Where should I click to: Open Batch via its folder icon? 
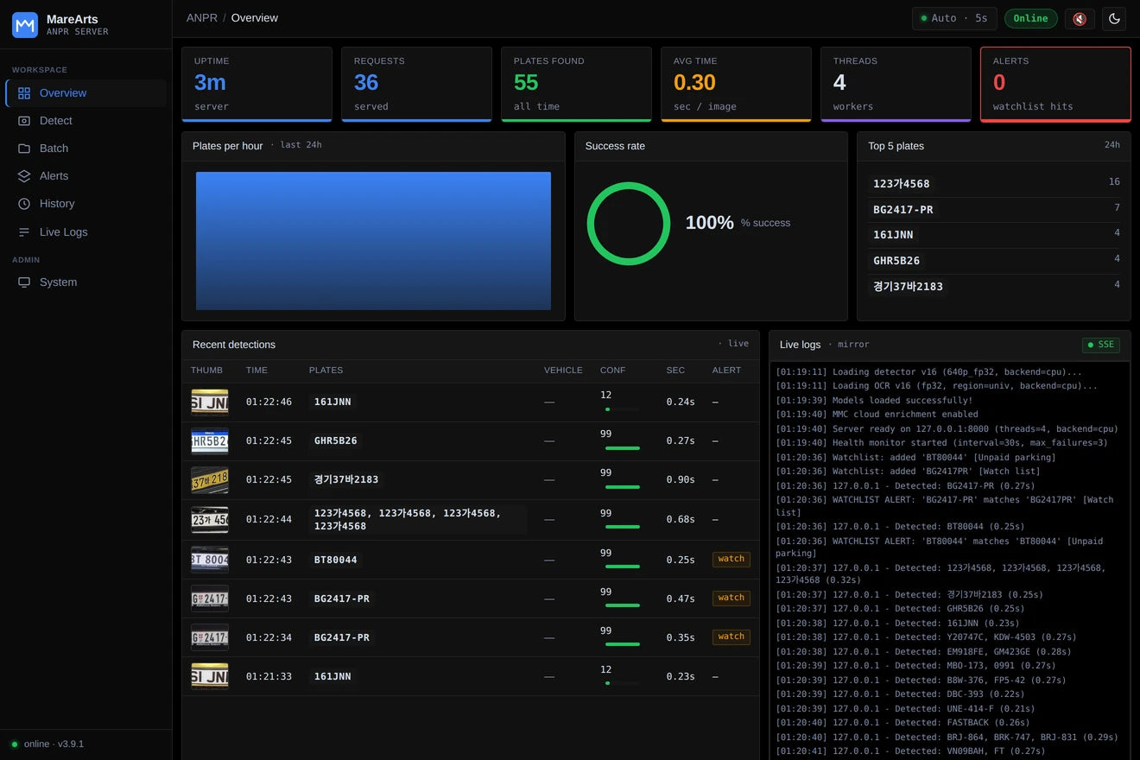24,149
